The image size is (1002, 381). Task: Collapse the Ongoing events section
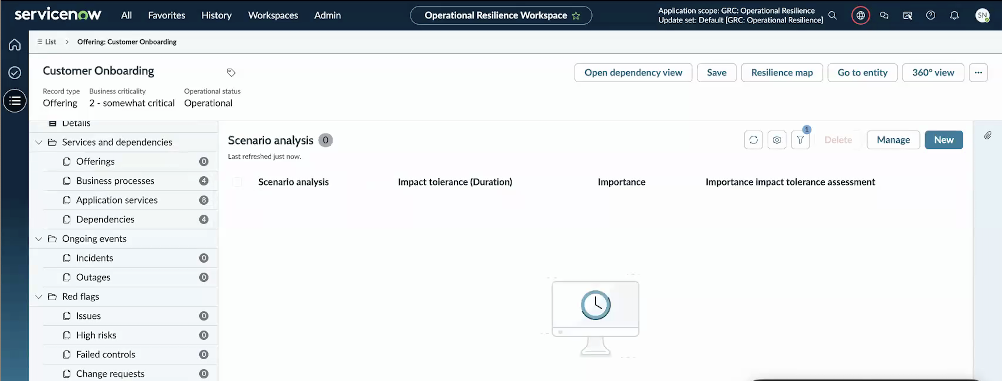click(38, 239)
